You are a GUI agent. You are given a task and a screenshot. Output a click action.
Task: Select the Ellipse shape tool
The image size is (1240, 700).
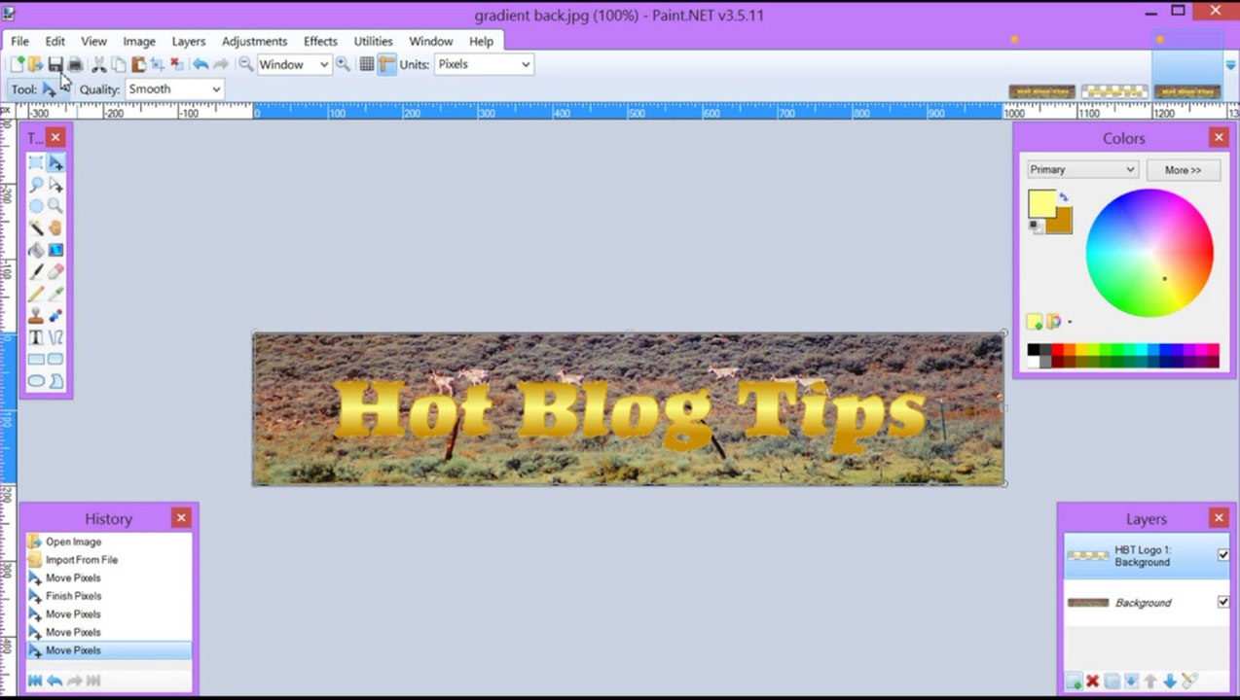tap(36, 381)
